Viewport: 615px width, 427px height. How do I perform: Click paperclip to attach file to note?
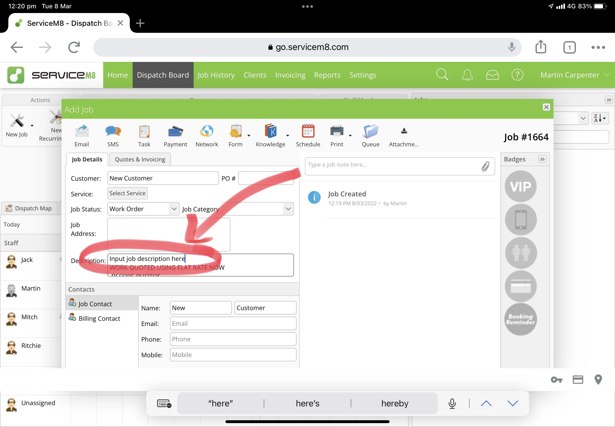pos(486,166)
